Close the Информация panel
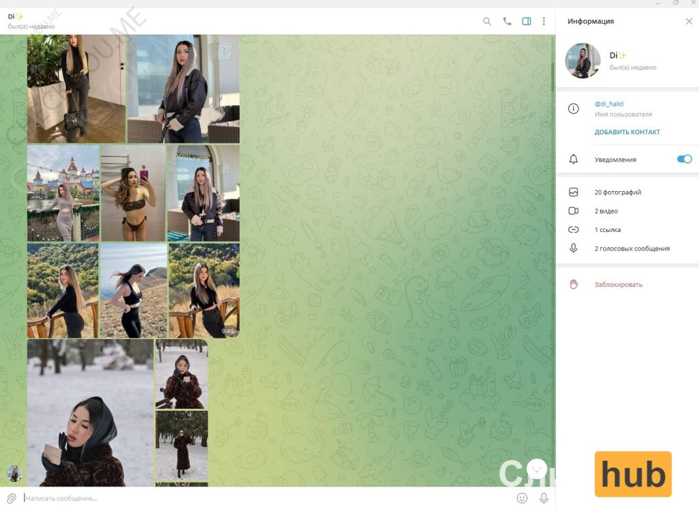Image resolution: width=699 pixels, height=507 pixels. [x=689, y=21]
